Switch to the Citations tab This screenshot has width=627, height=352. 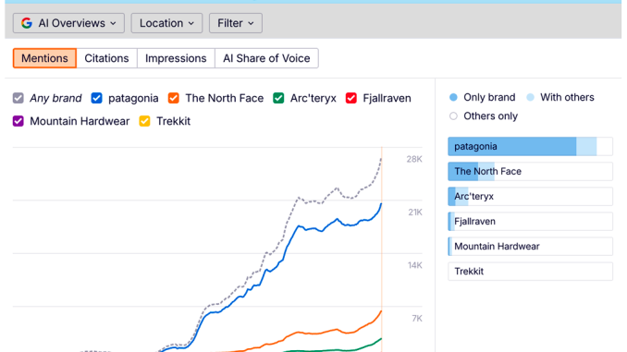click(106, 58)
